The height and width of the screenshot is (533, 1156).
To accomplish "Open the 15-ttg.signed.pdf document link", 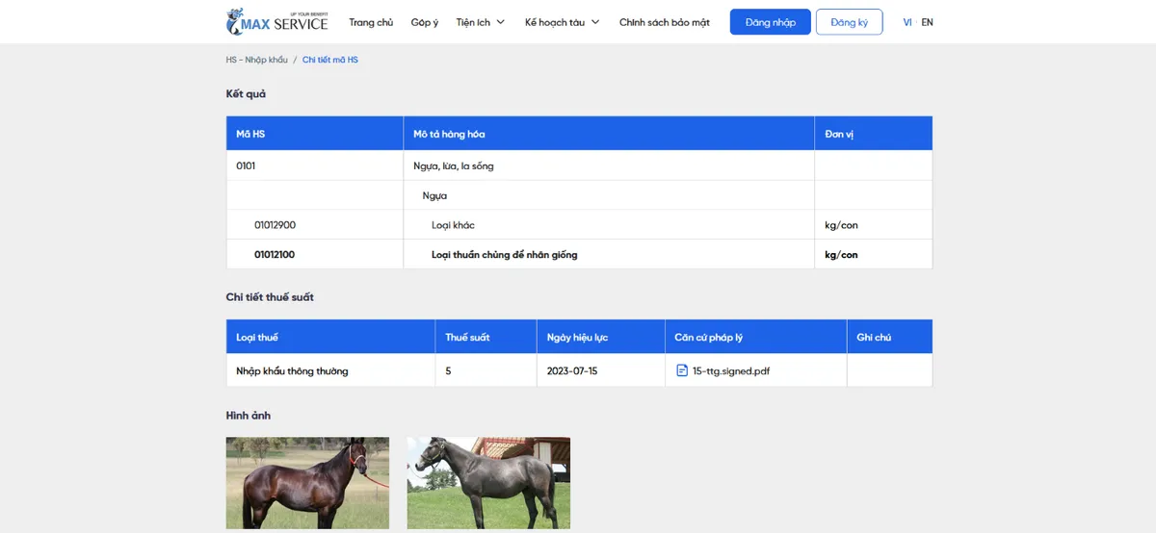I will (730, 370).
